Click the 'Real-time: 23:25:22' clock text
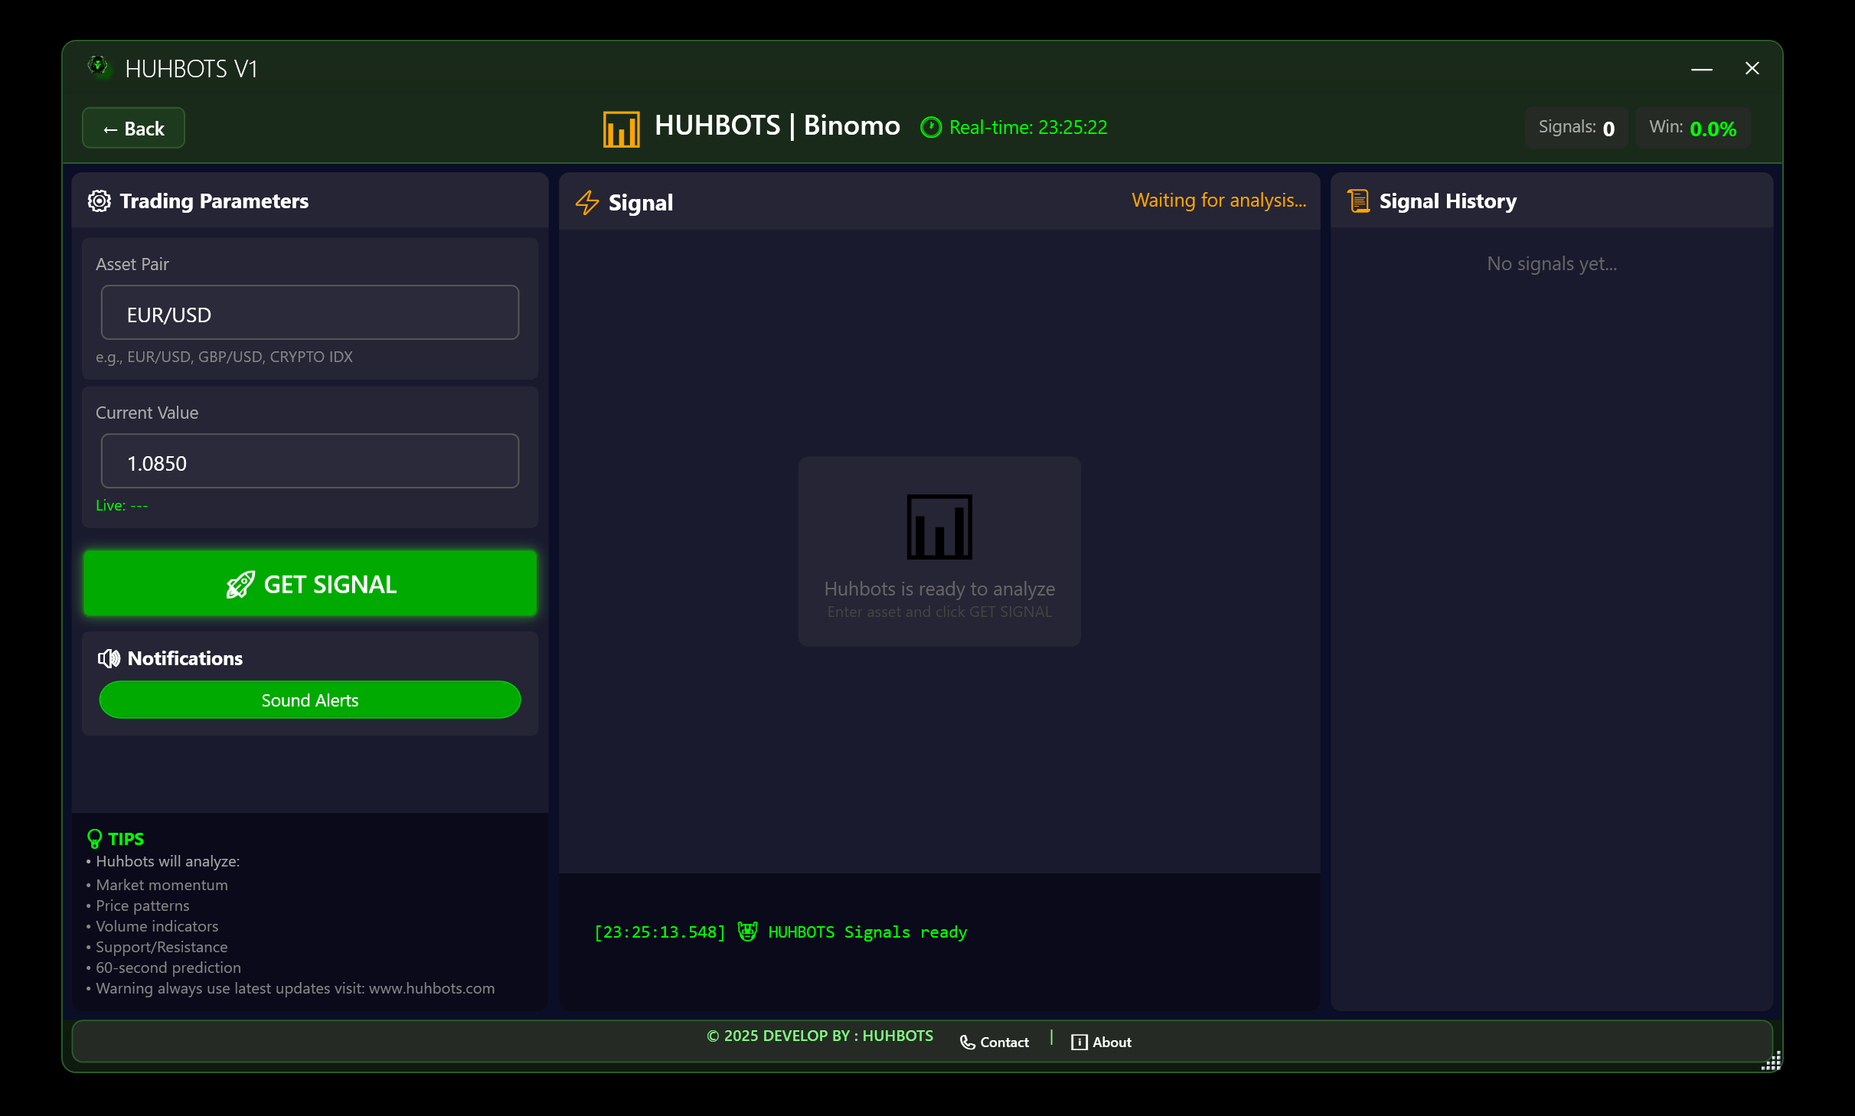Image resolution: width=1855 pixels, height=1116 pixels. 1028,128
